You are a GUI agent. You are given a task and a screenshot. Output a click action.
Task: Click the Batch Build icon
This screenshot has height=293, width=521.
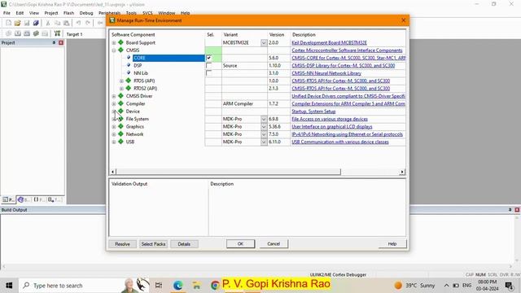36,33
